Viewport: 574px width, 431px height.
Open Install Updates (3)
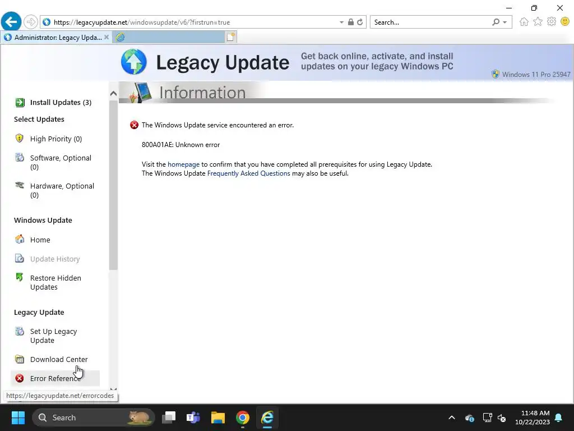coord(61,103)
